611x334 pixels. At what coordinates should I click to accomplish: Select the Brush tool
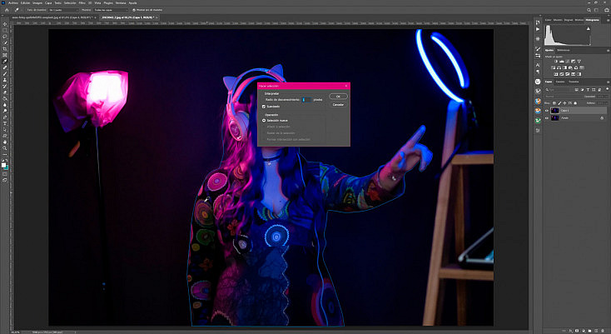[x=4, y=74]
